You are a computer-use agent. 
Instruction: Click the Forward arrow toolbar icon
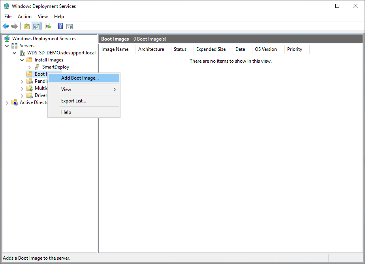(15, 26)
